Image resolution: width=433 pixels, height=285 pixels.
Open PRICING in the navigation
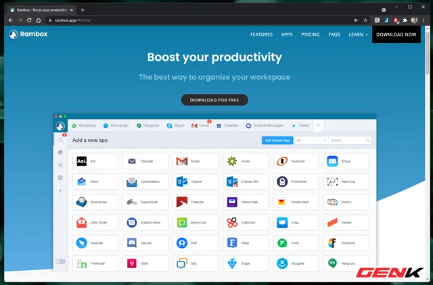coord(310,34)
